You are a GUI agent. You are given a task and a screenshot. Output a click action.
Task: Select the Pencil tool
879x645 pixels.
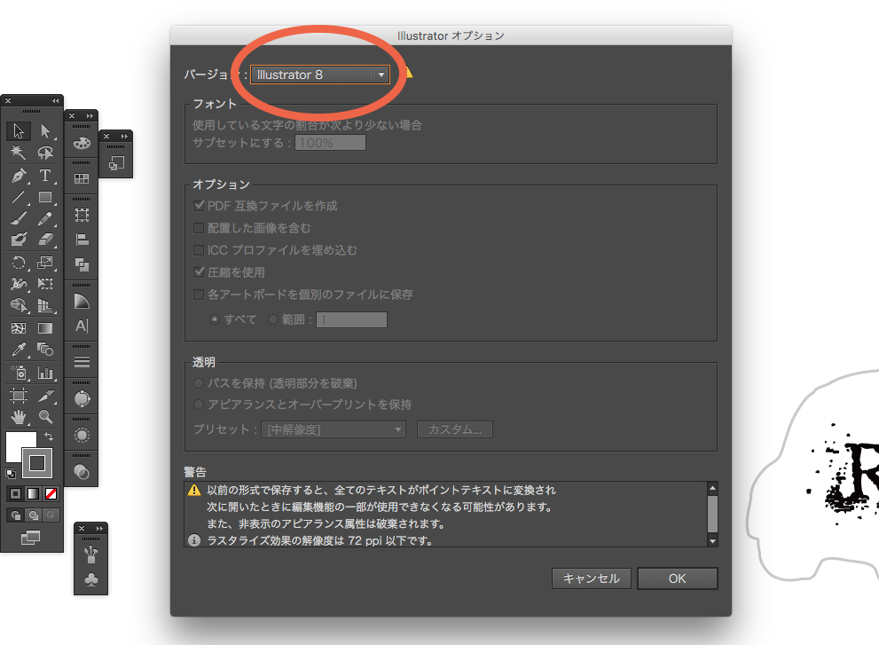[45, 218]
